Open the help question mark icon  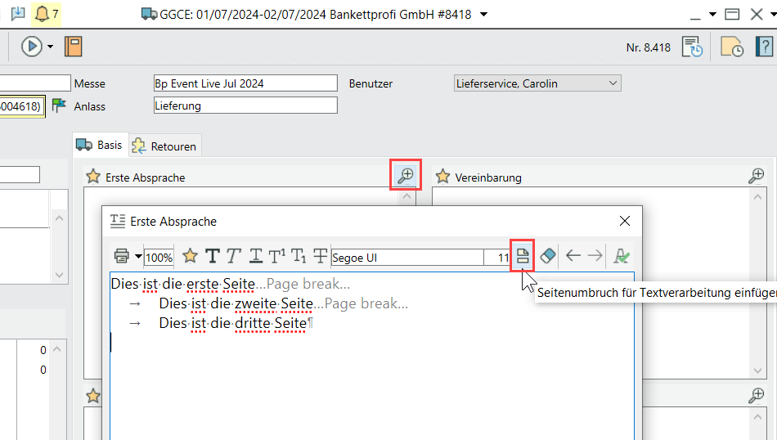tap(762, 47)
